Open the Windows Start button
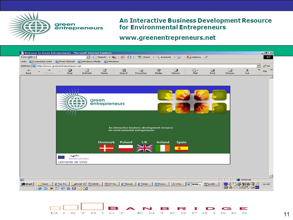Screen dimensions: 293x220 tap(27, 184)
